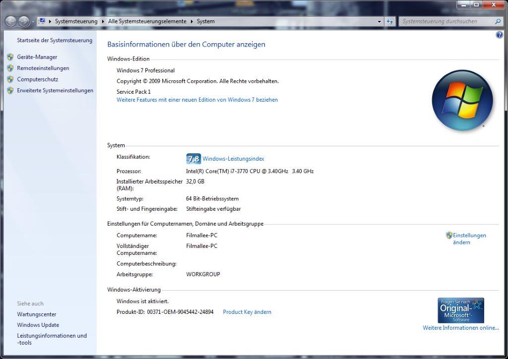
Task: Click the Windows 7 Professional edition text
Action: tap(145, 70)
